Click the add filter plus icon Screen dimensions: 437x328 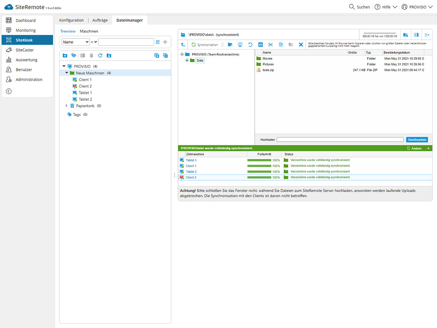(165, 42)
